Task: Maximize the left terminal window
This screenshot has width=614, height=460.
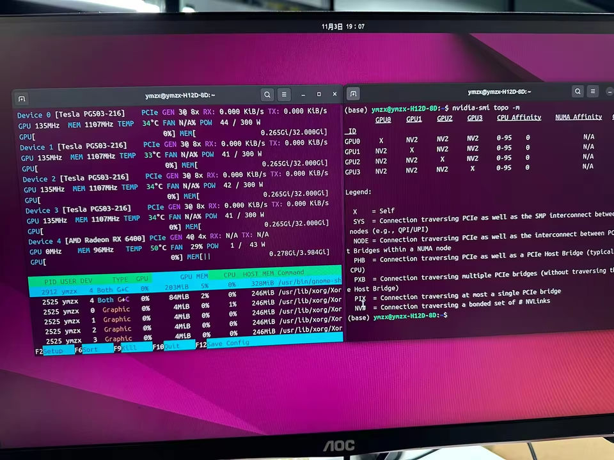Action: tap(319, 95)
